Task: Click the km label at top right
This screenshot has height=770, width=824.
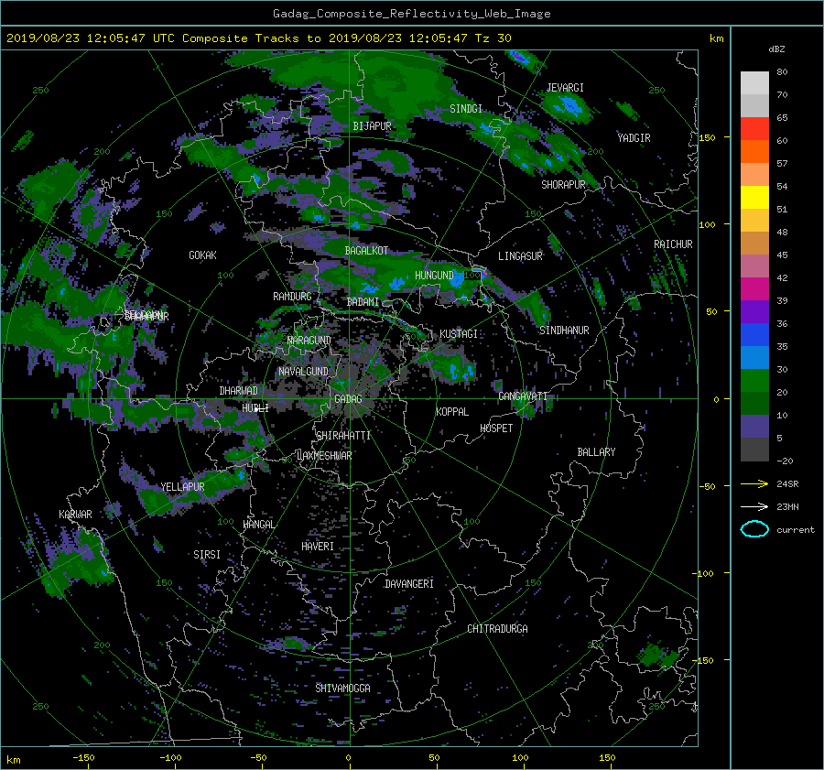Action: pos(717,38)
